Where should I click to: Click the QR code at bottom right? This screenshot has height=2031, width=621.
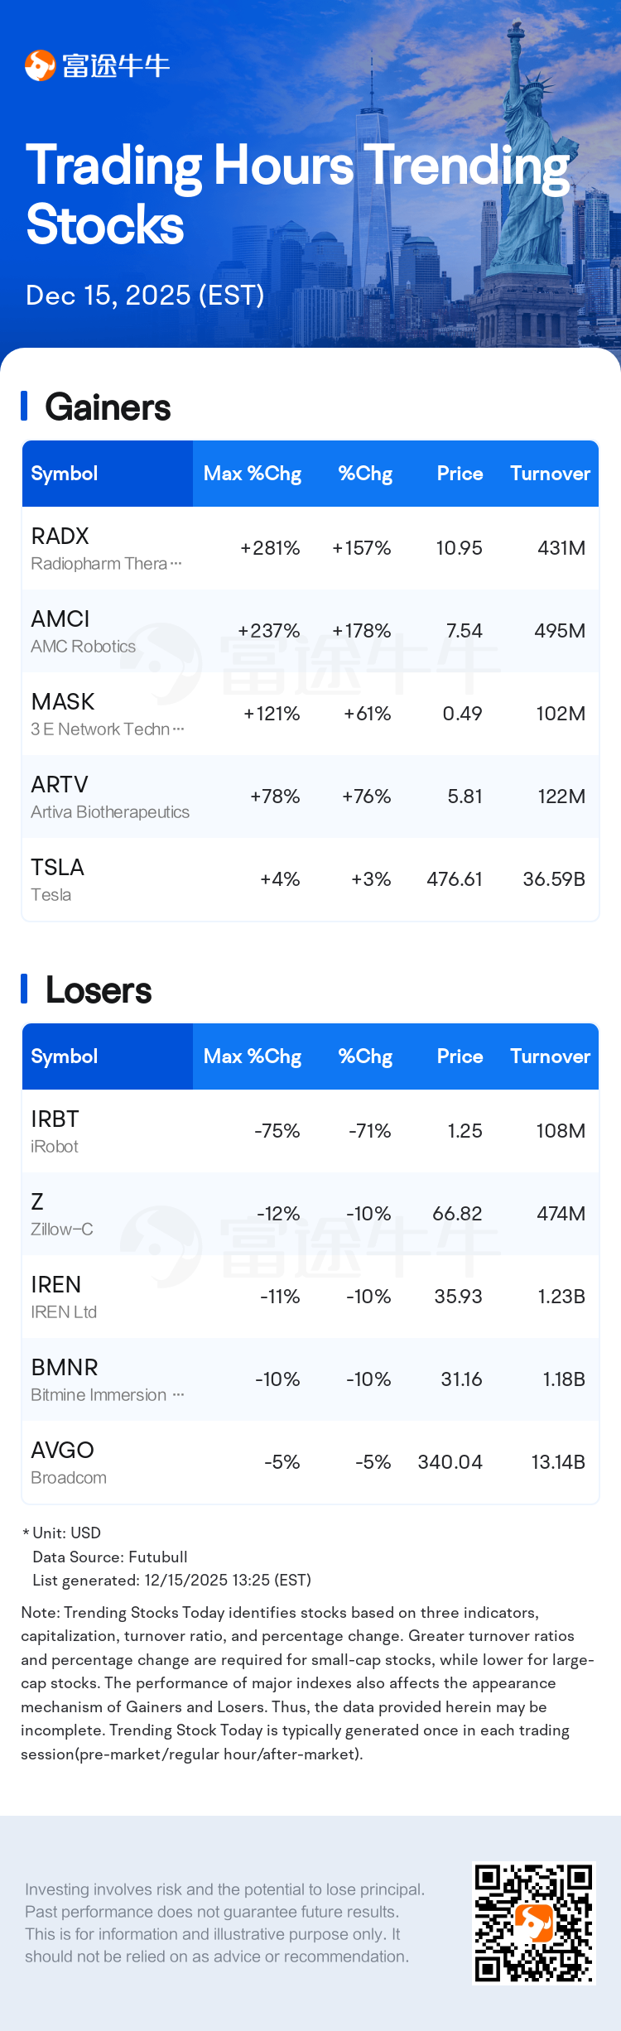533,1923
